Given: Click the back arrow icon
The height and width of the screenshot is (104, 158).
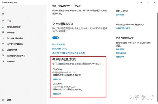Looking at the screenshot, I should 3,8.
